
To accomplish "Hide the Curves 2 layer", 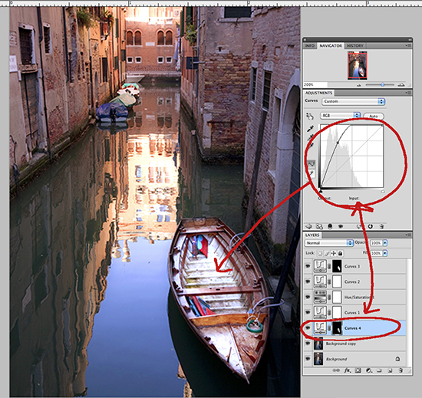I will point(308,281).
